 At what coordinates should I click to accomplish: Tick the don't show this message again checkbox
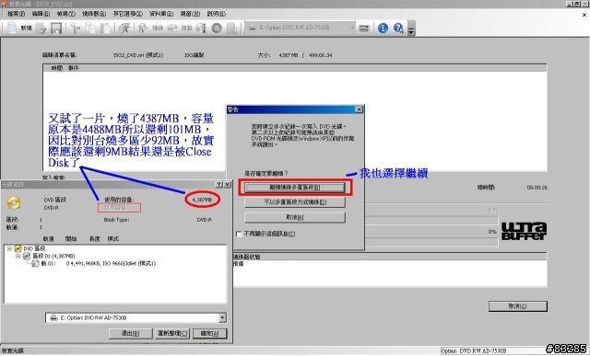click(x=239, y=234)
